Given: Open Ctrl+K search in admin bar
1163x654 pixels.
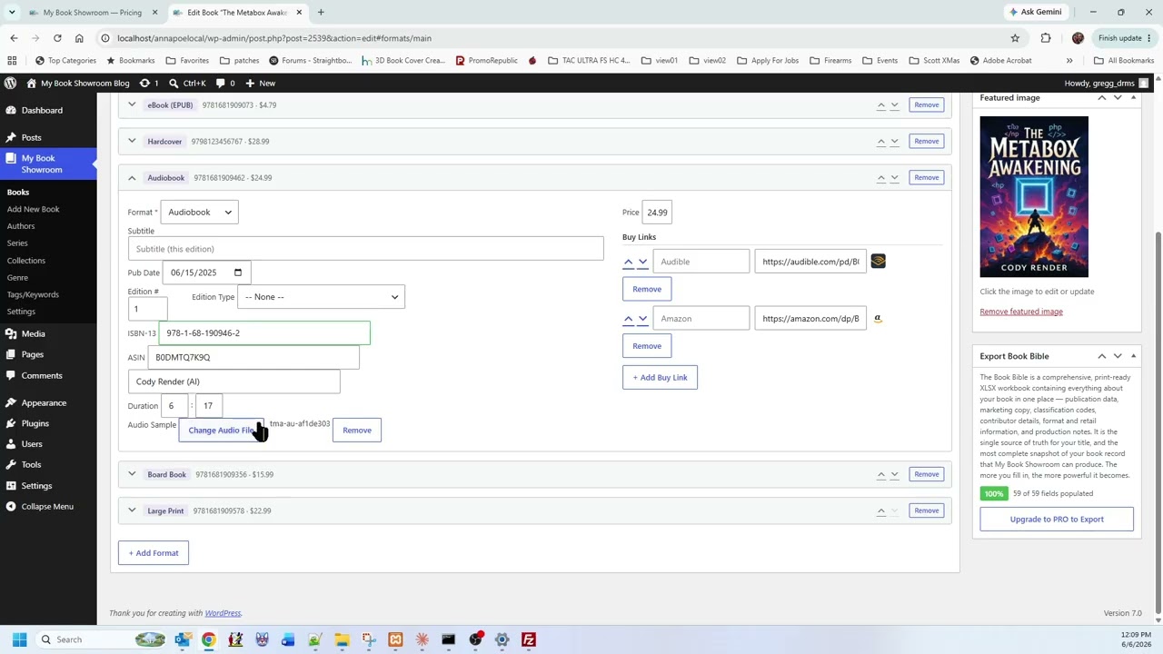Looking at the screenshot, I should 188,83.
